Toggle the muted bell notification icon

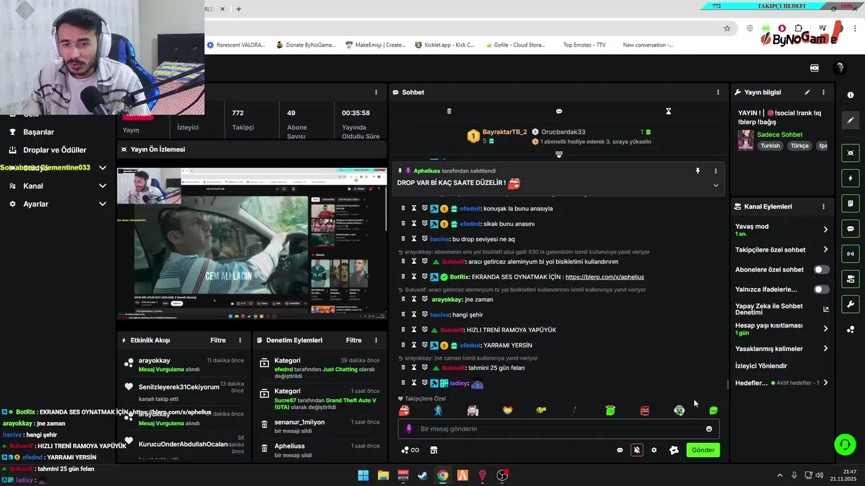point(637,450)
